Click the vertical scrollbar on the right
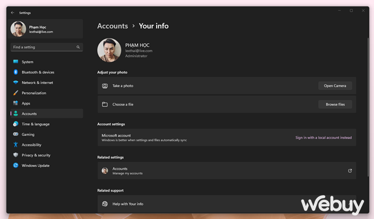 (x=368, y=107)
